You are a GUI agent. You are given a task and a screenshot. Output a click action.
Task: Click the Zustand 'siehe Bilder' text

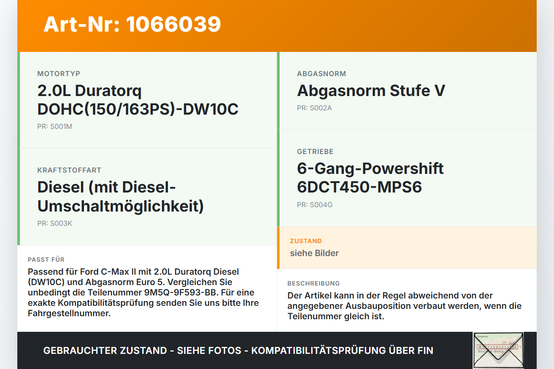click(314, 253)
